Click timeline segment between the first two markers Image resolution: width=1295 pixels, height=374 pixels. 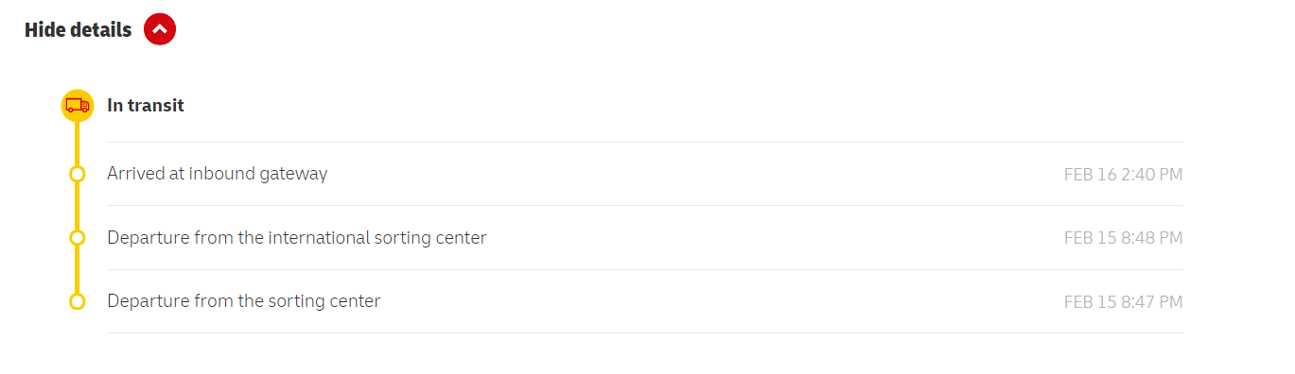[x=78, y=206]
